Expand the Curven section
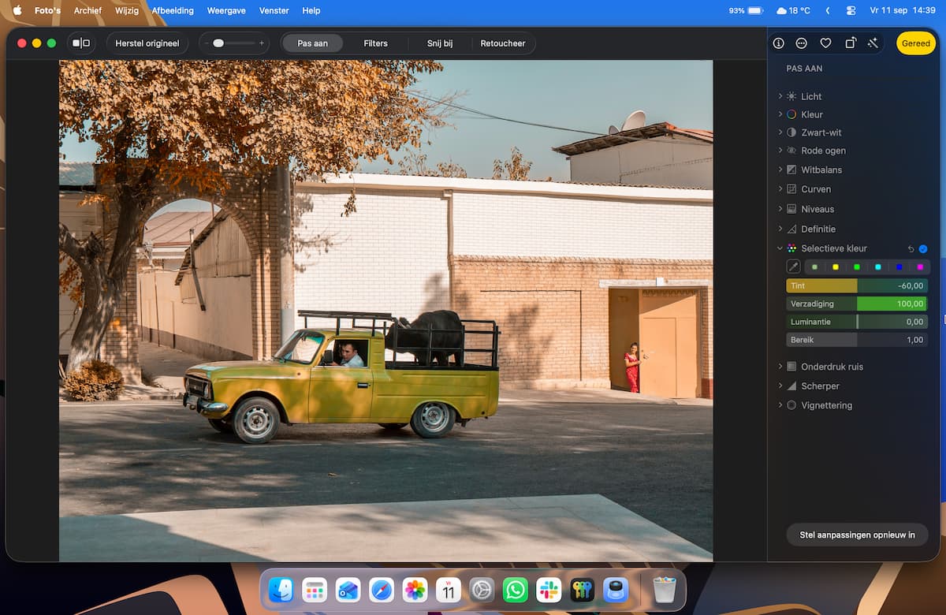Viewport: 946px width, 615px height. click(816, 189)
